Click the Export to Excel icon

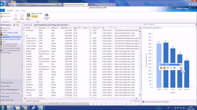pyautogui.click(x=32, y=13)
